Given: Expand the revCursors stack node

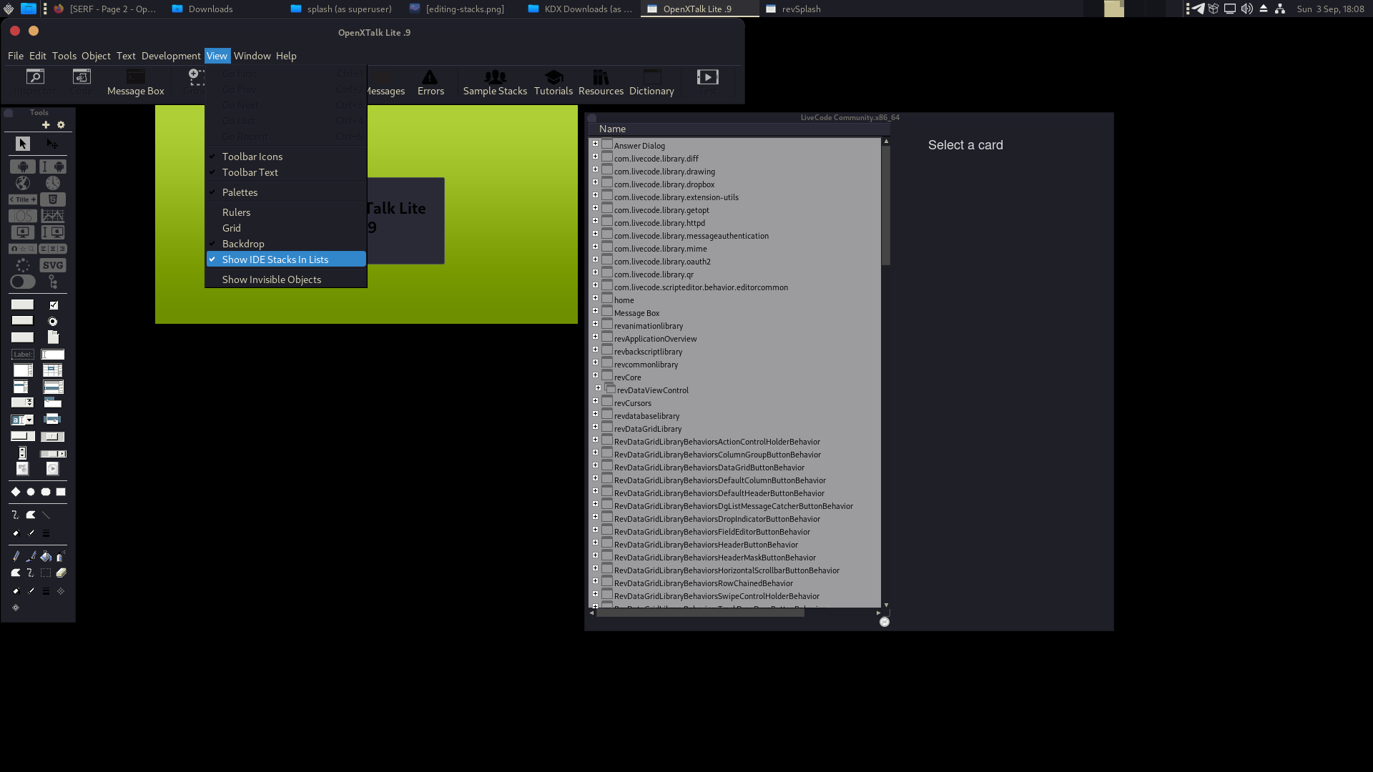Looking at the screenshot, I should (x=595, y=401).
